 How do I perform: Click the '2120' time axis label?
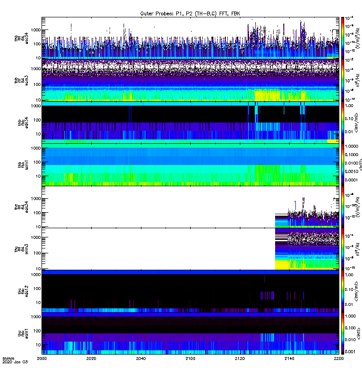click(x=240, y=358)
